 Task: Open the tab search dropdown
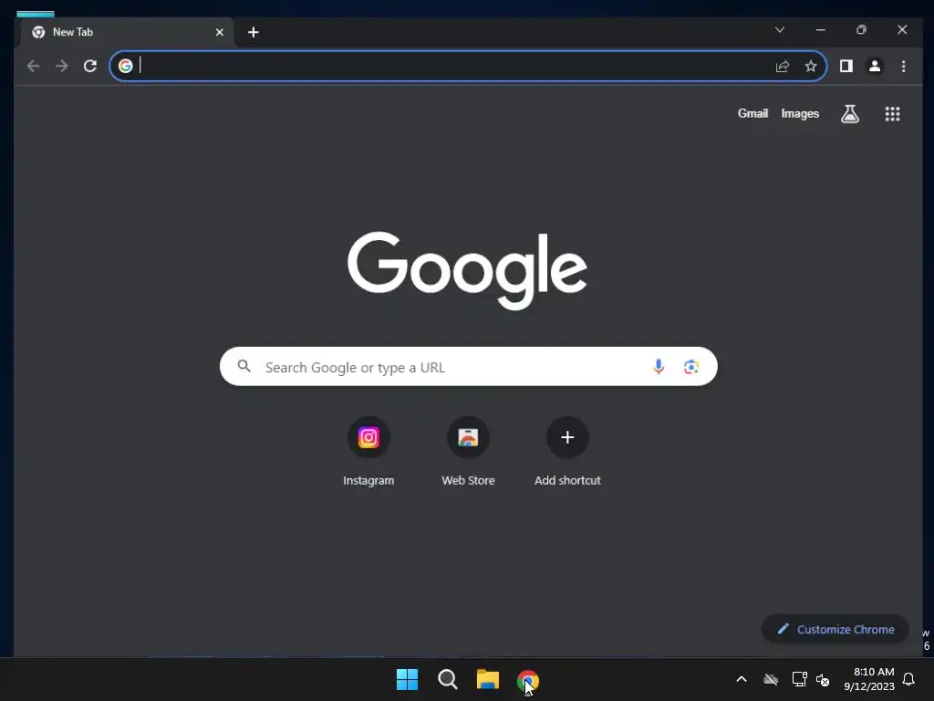pyautogui.click(x=779, y=30)
